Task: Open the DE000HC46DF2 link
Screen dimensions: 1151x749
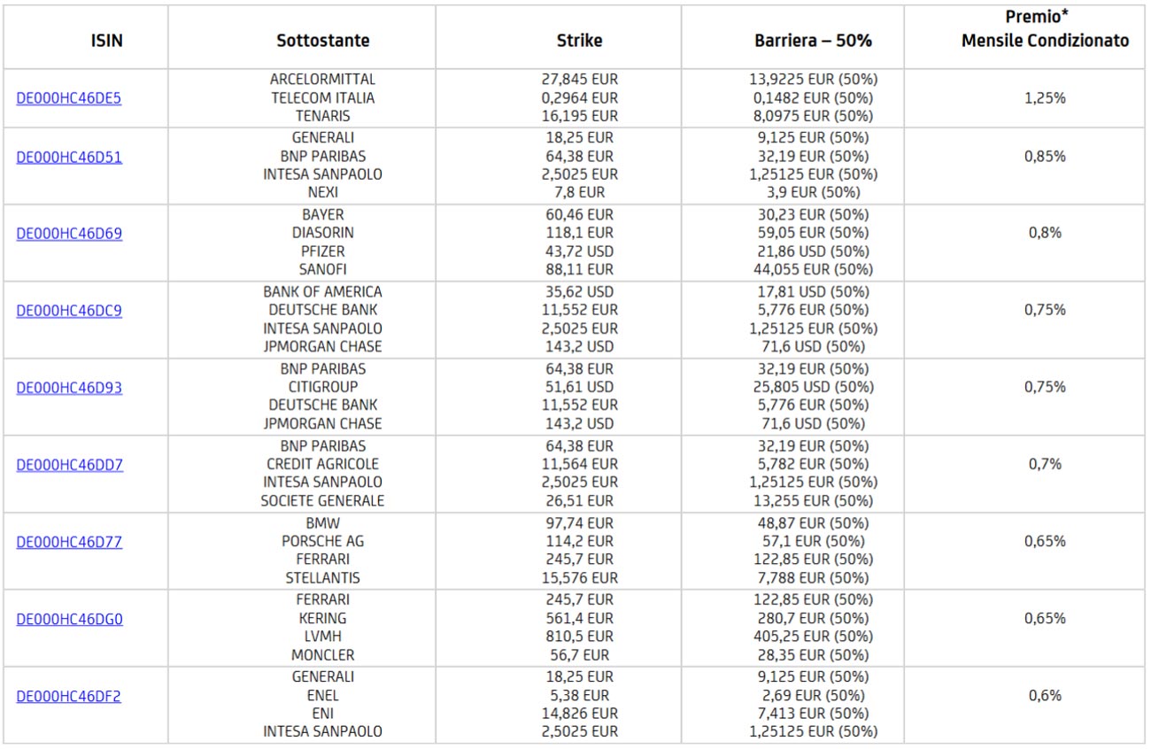Action: (68, 696)
